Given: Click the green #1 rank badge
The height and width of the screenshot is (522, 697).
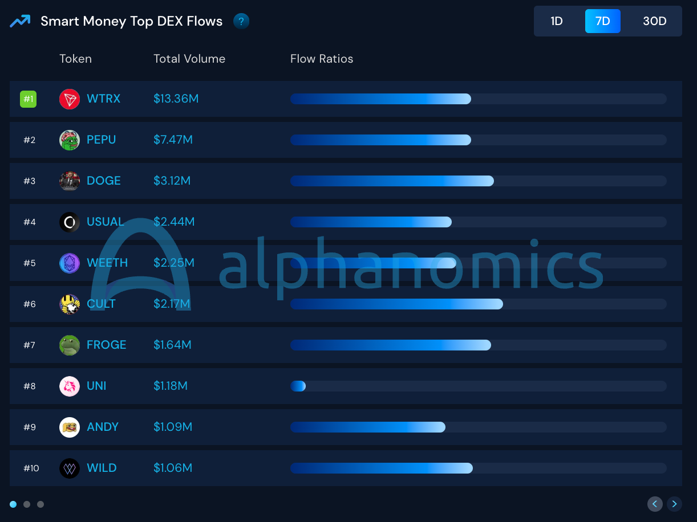Looking at the screenshot, I should [28, 99].
